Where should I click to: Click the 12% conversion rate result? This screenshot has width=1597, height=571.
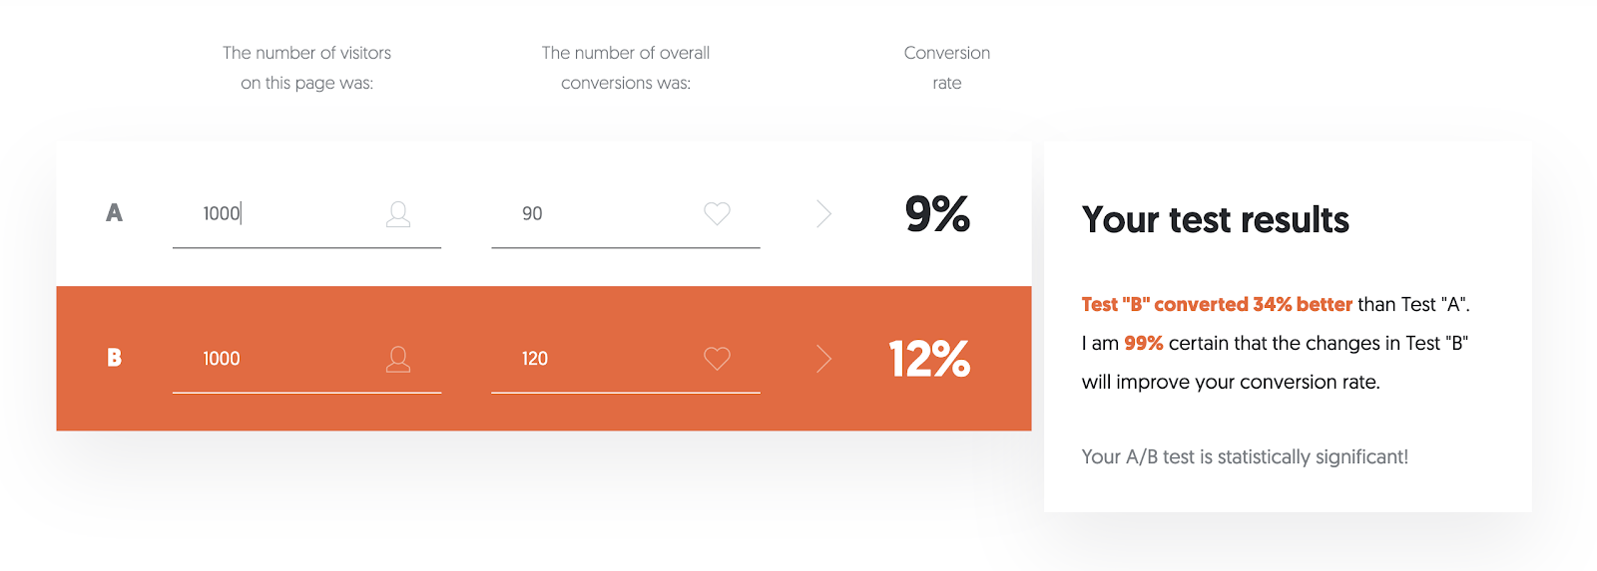pyautogui.click(x=929, y=359)
